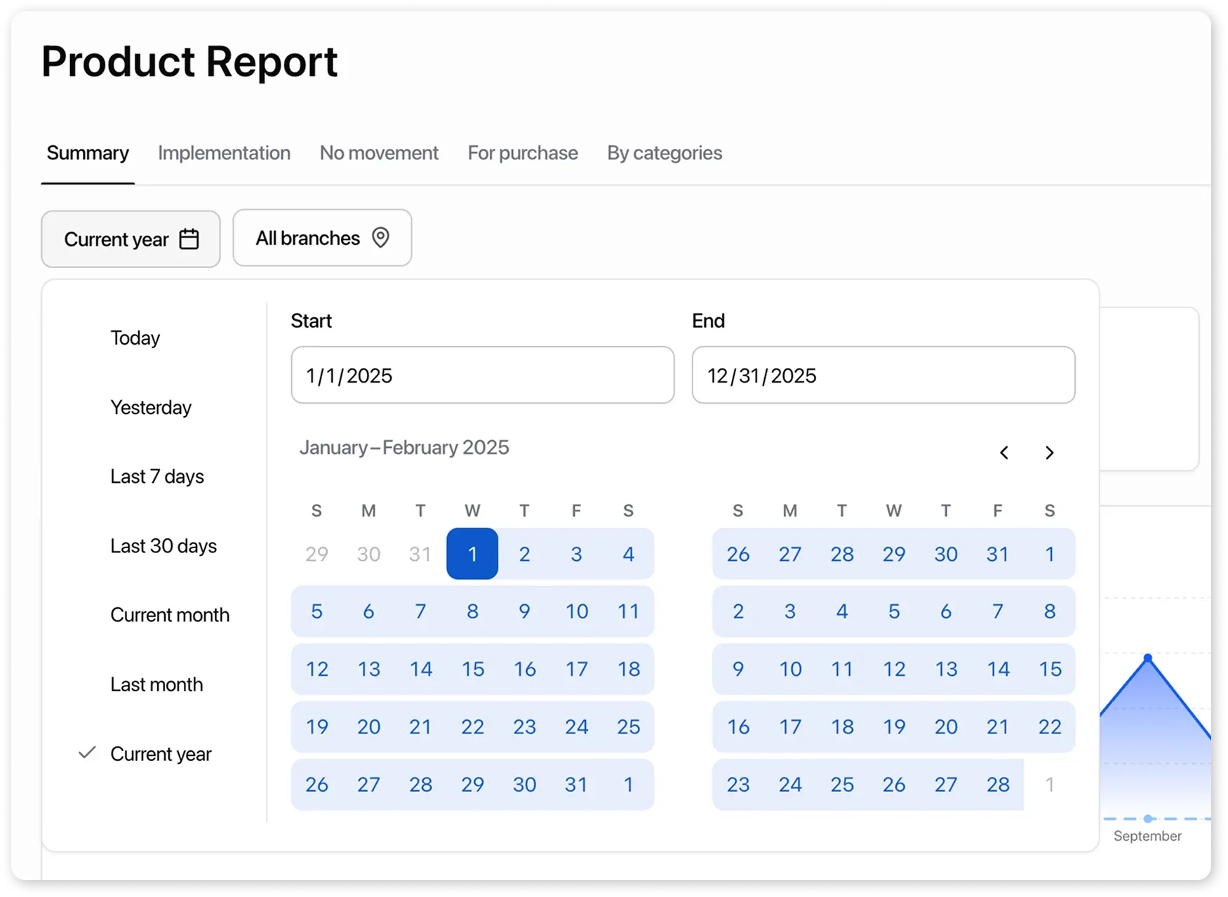Select the For purchase tab
The image size is (1228, 897).
tap(522, 153)
